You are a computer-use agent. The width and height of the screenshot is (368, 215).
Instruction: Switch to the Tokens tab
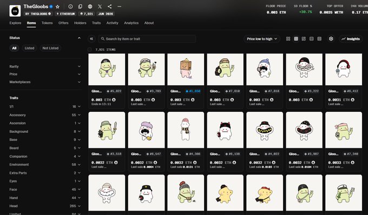pyautogui.click(x=47, y=23)
